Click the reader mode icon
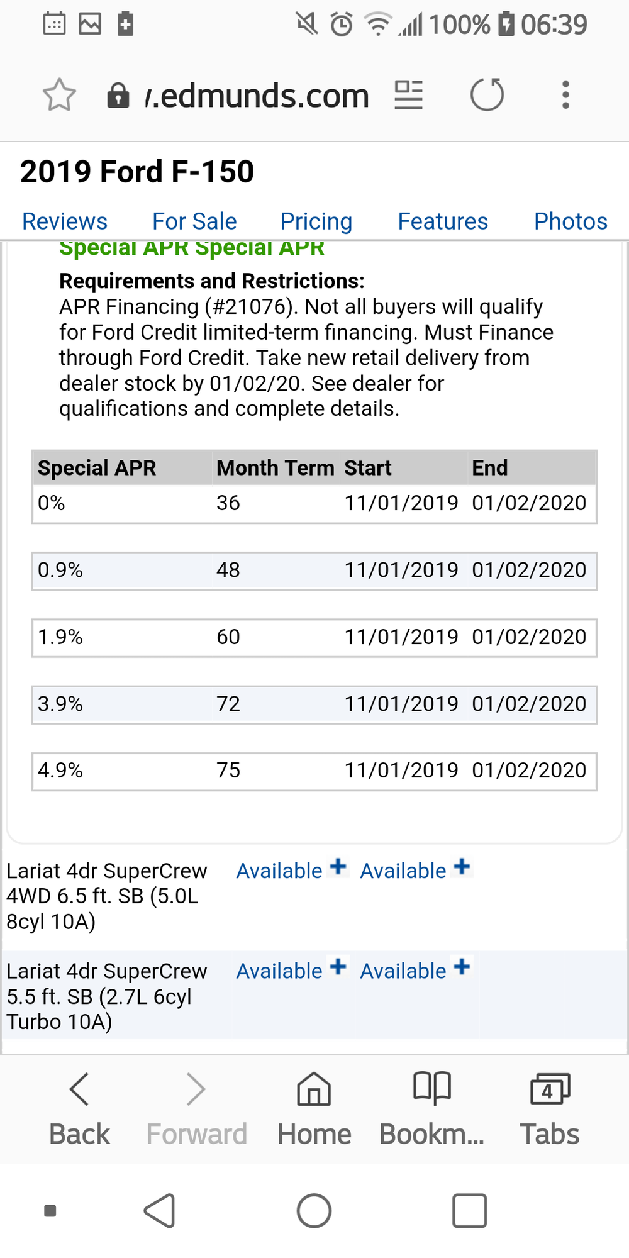 point(409,94)
